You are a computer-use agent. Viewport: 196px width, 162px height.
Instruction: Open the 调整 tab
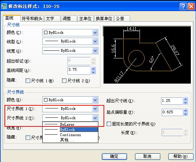[x=69, y=19]
